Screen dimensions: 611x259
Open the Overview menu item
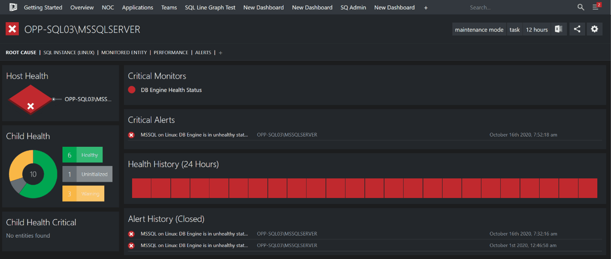pyautogui.click(x=82, y=7)
